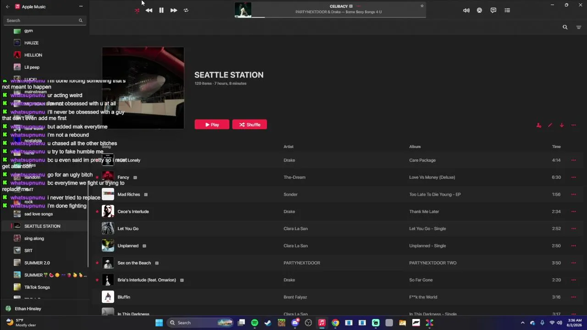587x330 pixels.
Task: Open the playlist sort options menu
Action: (578, 27)
